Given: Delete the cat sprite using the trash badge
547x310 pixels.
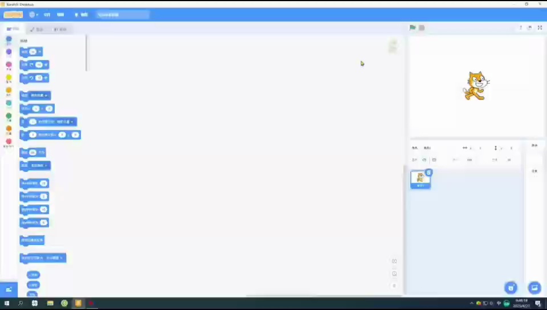Looking at the screenshot, I should [429, 173].
